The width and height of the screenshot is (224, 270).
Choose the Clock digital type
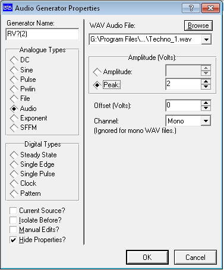coord(23,183)
